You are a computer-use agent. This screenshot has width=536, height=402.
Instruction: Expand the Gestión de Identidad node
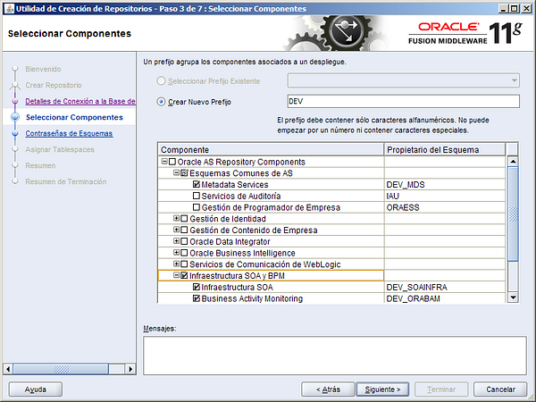[176, 219]
